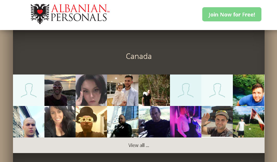Select man wearing 2020 glasses and top hat
This screenshot has width=277, height=162.
(91, 122)
